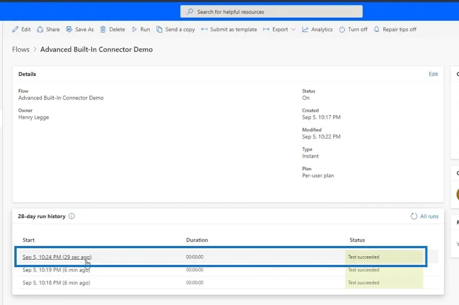The image size is (459, 305).
Task: Click the Start column header
Action: (28, 240)
